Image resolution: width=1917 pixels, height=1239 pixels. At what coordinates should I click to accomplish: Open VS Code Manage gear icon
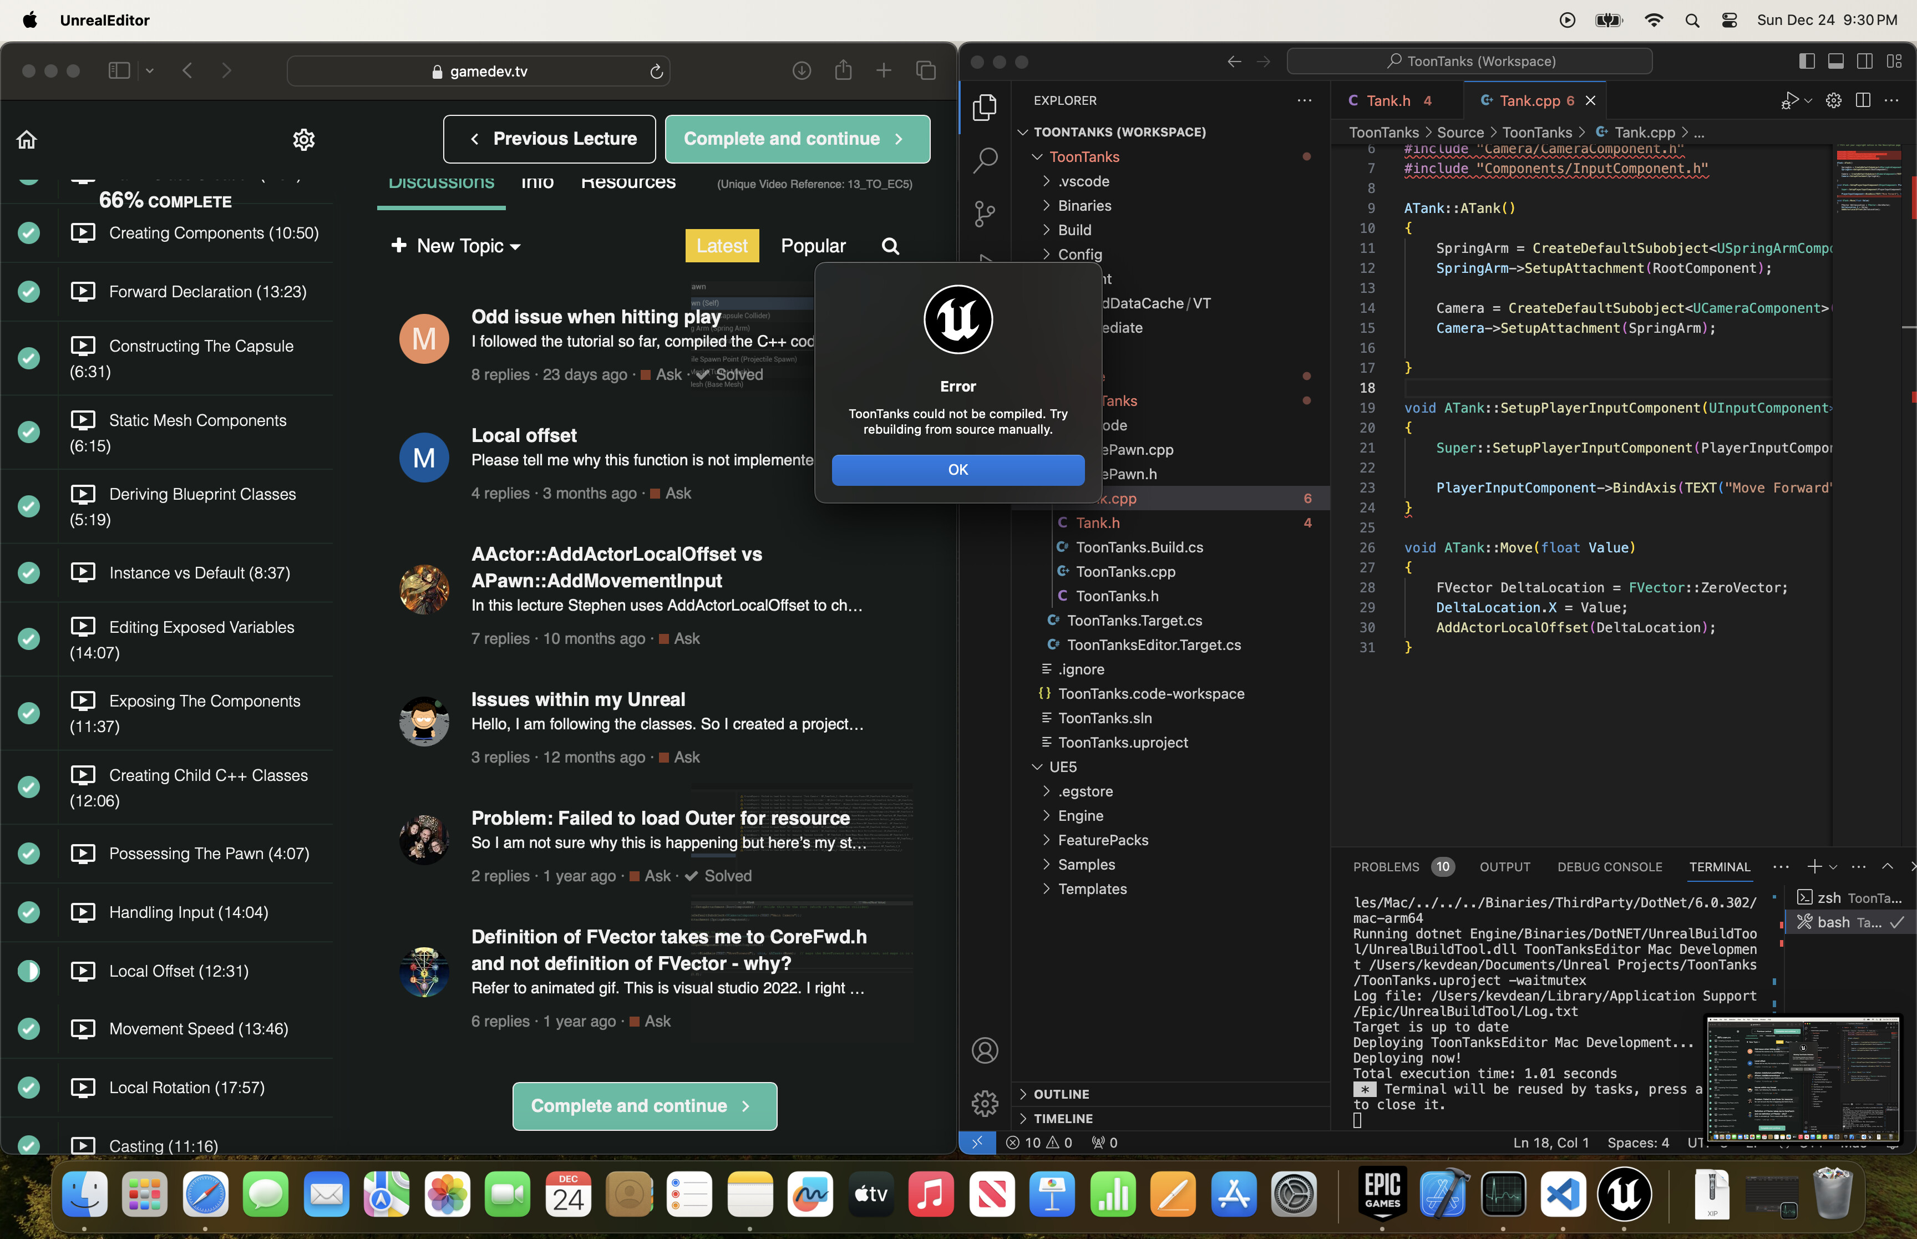[x=985, y=1103]
